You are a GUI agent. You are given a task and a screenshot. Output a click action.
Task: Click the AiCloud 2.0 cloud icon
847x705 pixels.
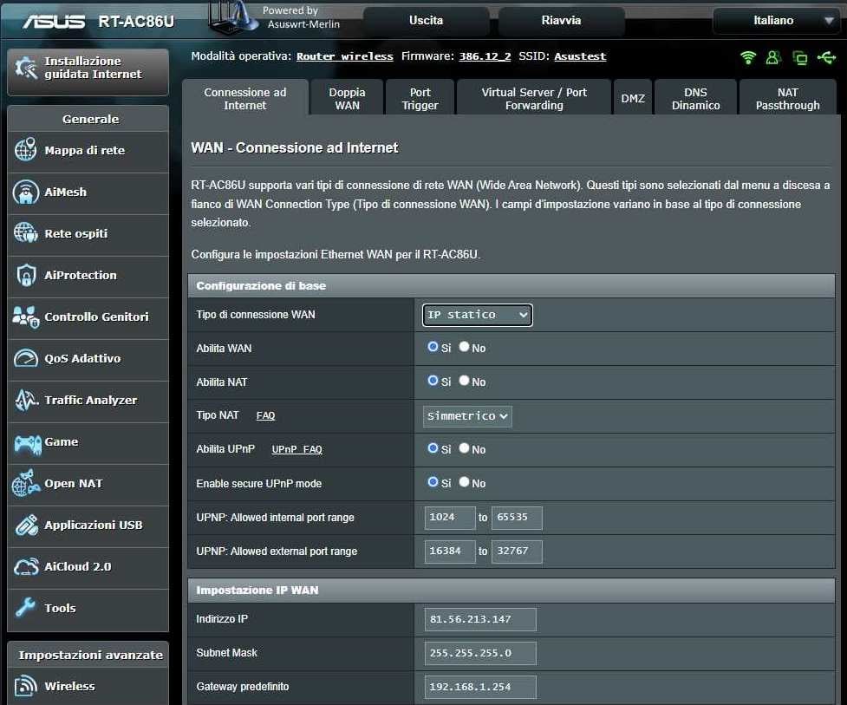tap(26, 566)
